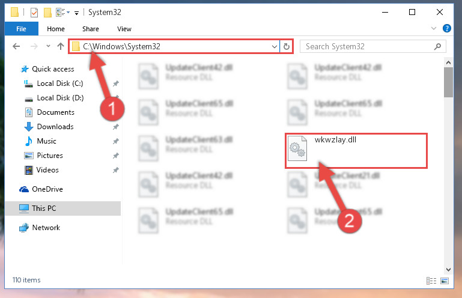462x298 pixels.
Task: Click the Back navigation arrow
Action: tap(16, 46)
